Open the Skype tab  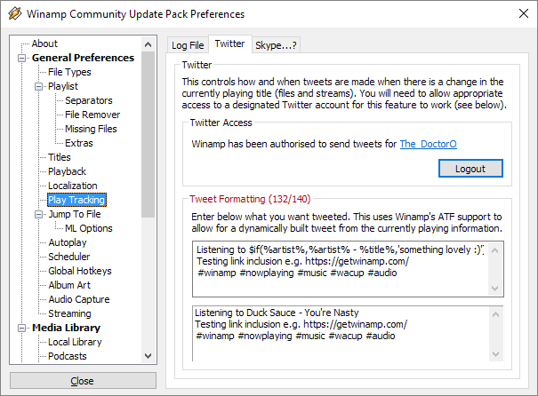276,45
